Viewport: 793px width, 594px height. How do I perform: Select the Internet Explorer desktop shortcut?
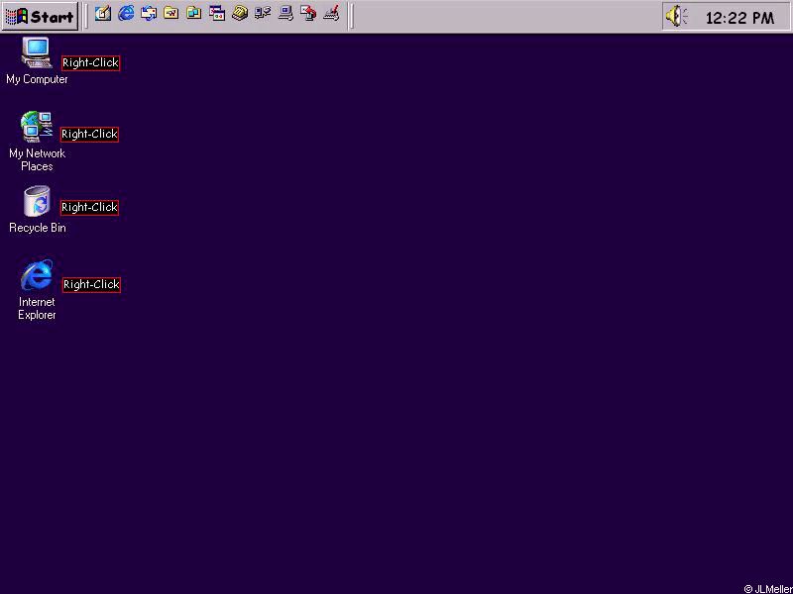(37, 290)
